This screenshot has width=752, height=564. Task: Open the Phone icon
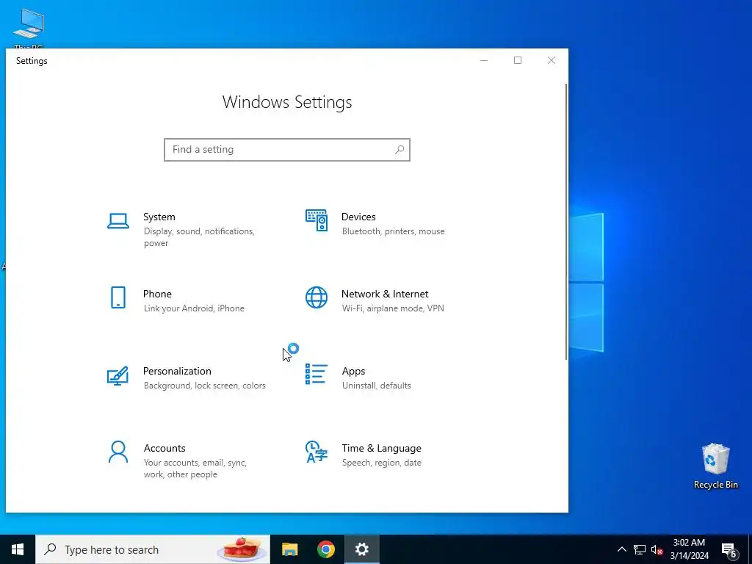[118, 297]
